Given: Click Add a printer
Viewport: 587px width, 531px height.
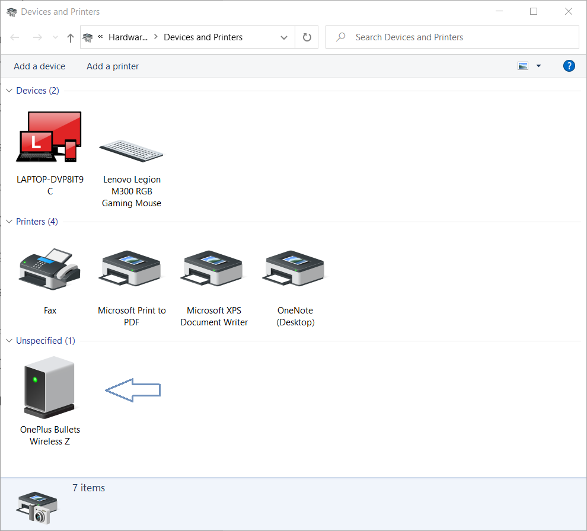Looking at the screenshot, I should [x=112, y=66].
